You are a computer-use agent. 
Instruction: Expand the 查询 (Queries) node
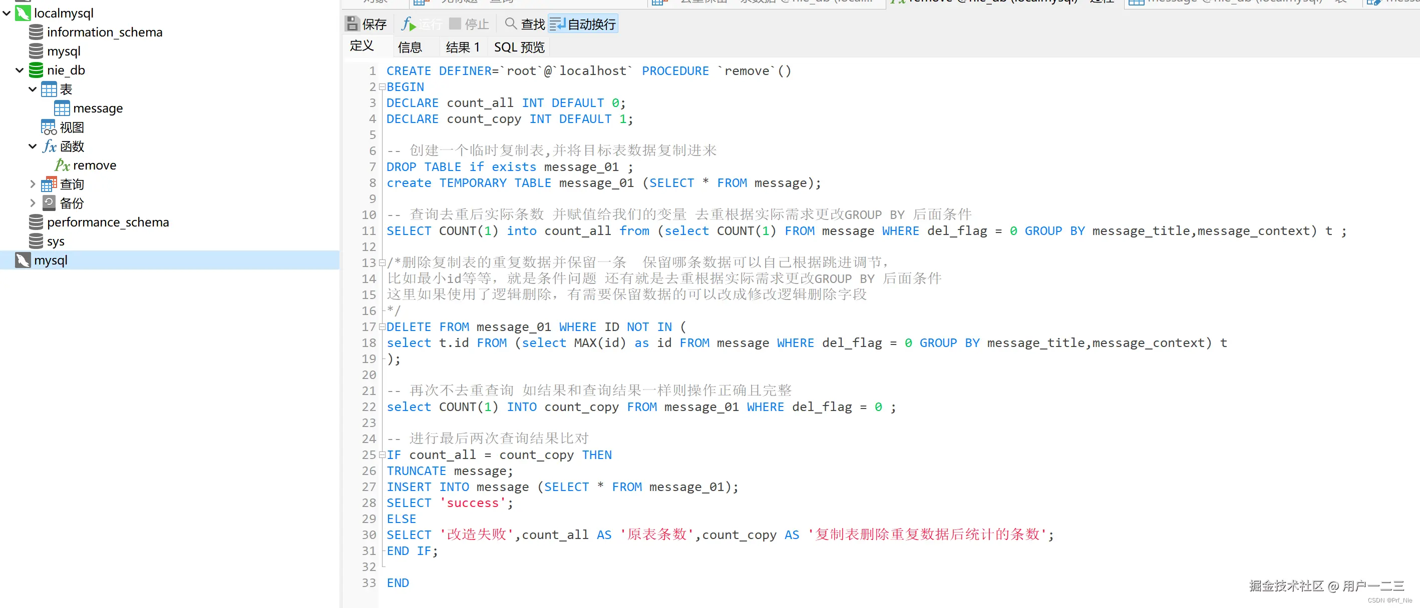[33, 184]
